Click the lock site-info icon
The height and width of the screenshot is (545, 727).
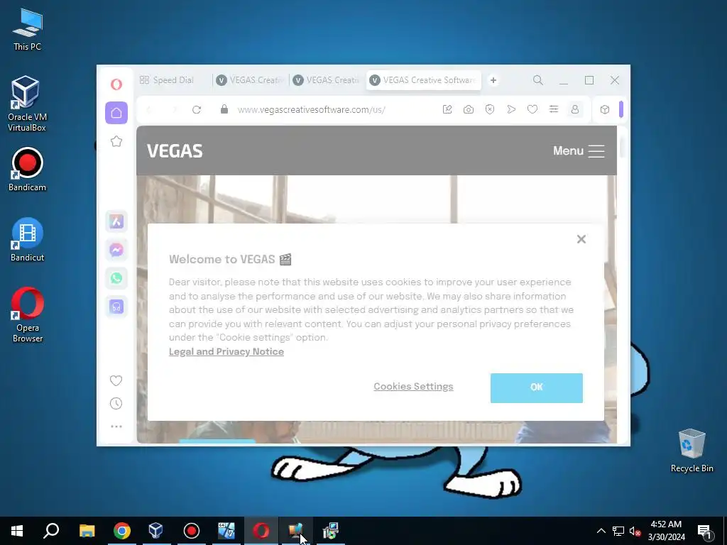224,109
